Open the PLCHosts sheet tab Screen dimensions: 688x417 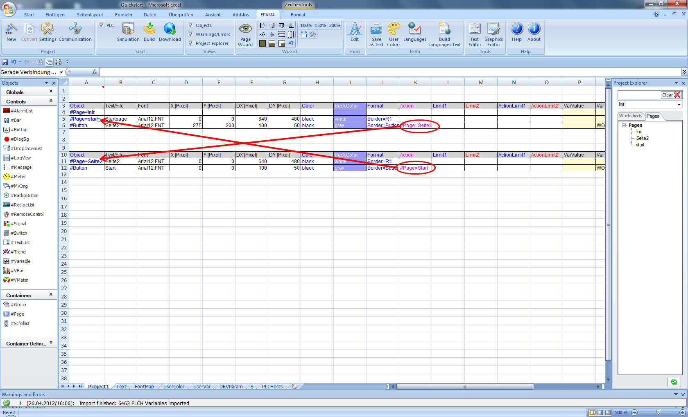tap(272, 386)
